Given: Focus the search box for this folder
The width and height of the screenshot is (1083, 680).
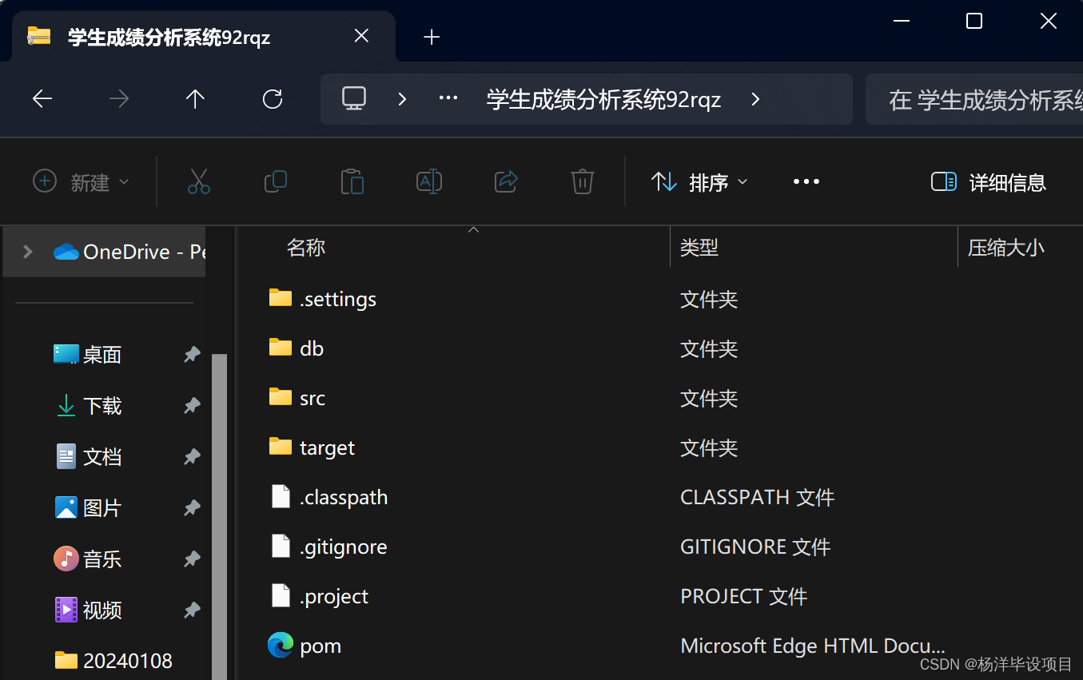Looking at the screenshot, I should 974,99.
